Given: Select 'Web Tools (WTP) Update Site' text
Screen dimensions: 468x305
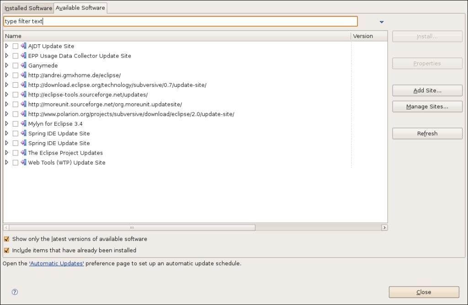Looking at the screenshot, I should (x=67, y=162).
